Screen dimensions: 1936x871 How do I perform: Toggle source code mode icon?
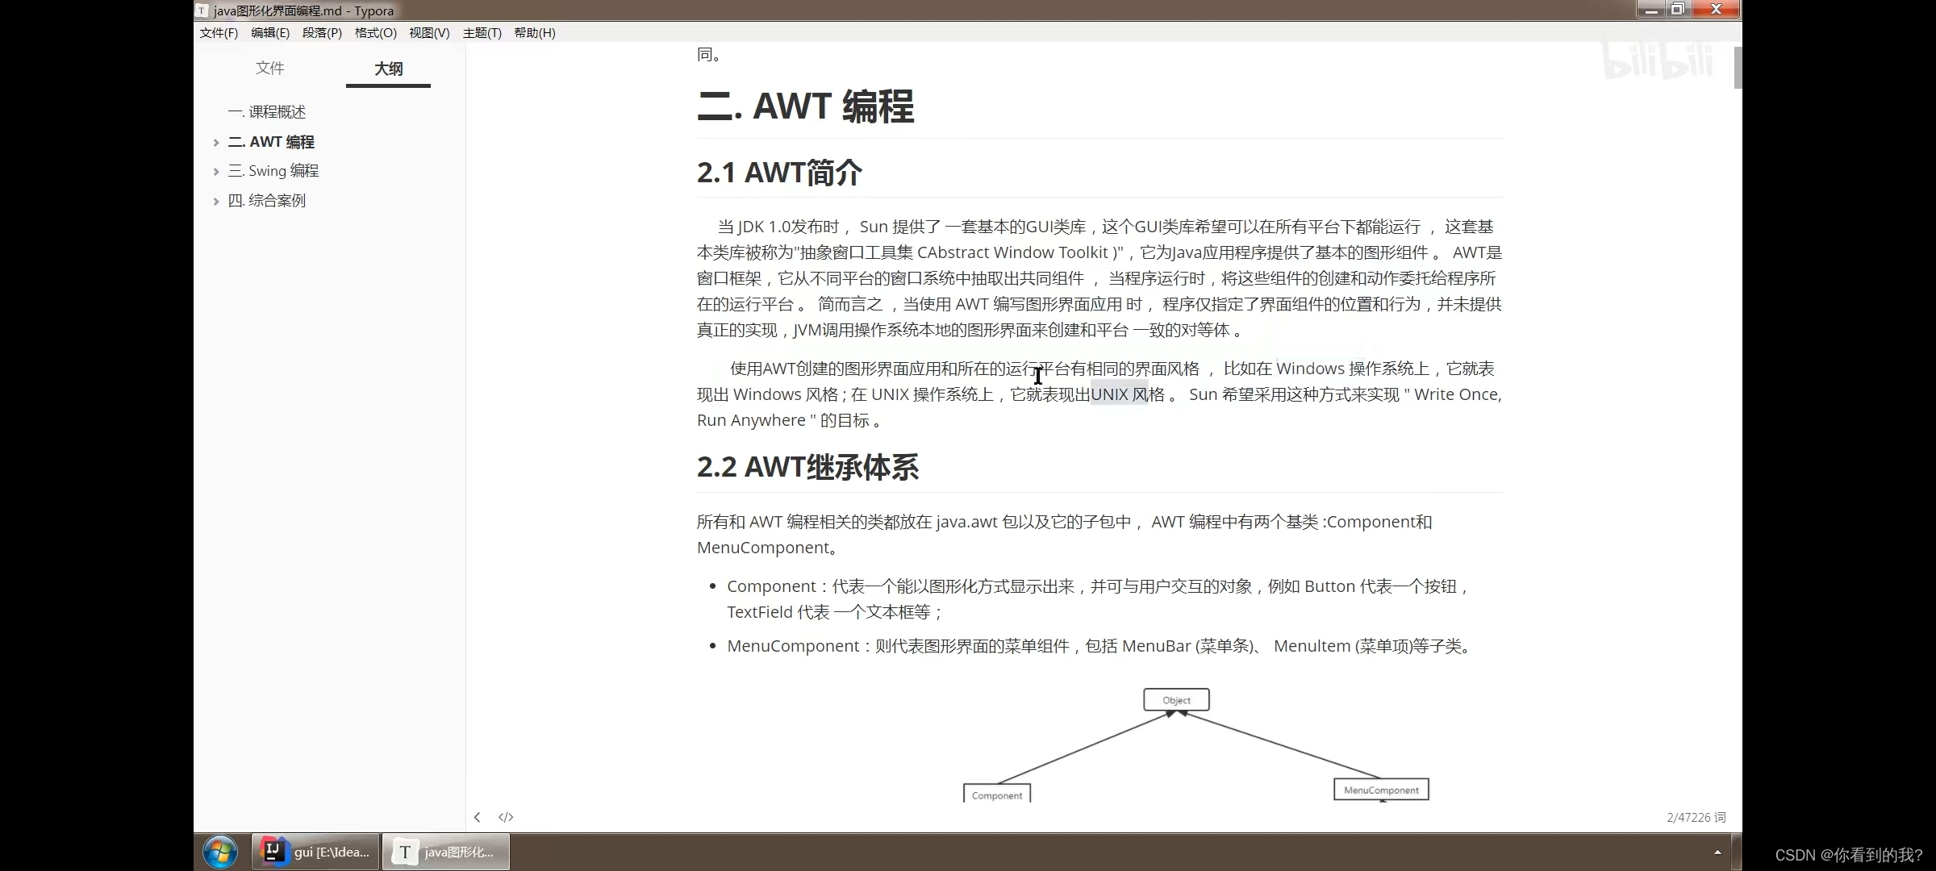[506, 817]
